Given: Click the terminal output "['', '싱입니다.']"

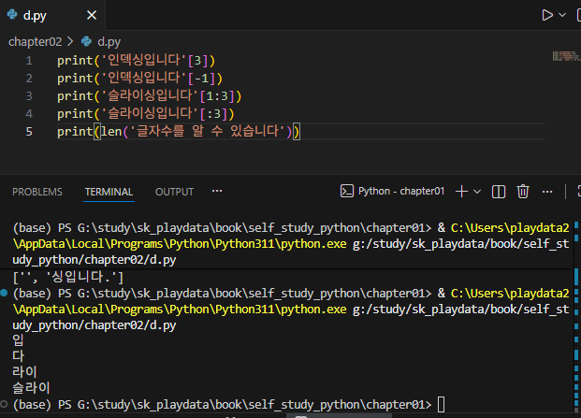Looking at the screenshot, I should 67,277.
